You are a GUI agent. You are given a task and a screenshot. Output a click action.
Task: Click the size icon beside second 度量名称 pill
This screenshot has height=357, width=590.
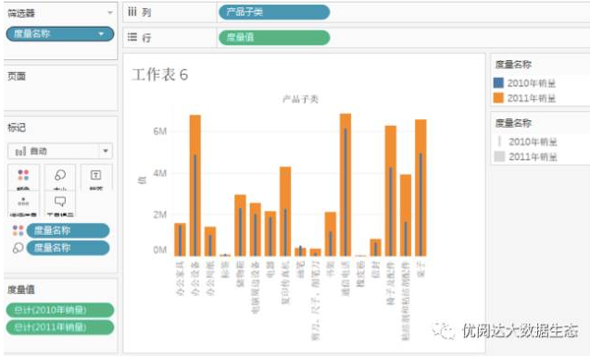coord(19,248)
